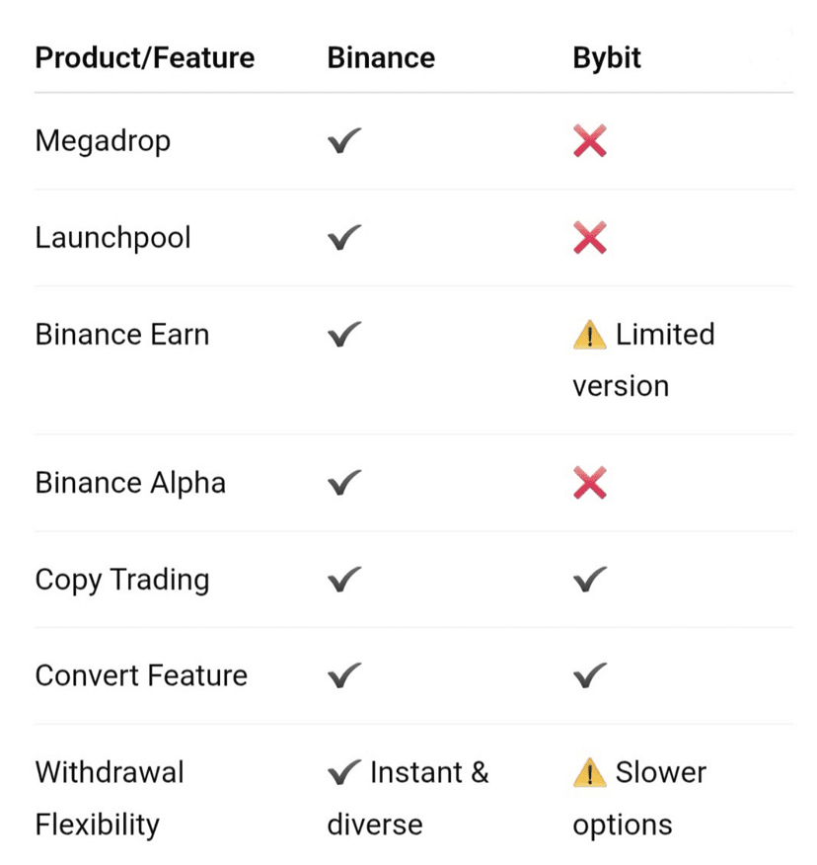Click the Withdrawal Flexibility label
Image resolution: width=817 pixels, height=865 pixels.
point(110,798)
